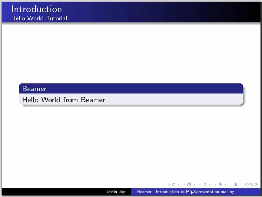Click the slide square navigation icon
This screenshot has width=262, height=197.
tap(174, 184)
